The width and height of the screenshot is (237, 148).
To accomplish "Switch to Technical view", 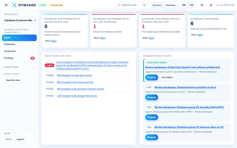I will pyautogui.click(x=170, y=5).
